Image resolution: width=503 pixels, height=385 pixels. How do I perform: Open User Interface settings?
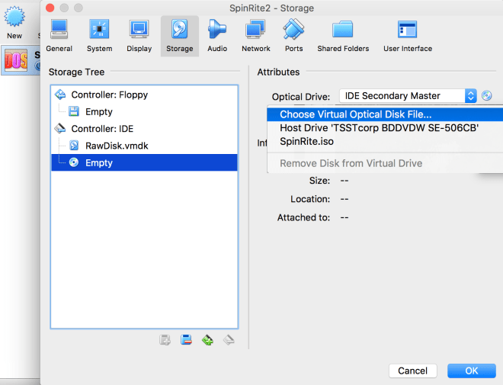[x=407, y=36]
